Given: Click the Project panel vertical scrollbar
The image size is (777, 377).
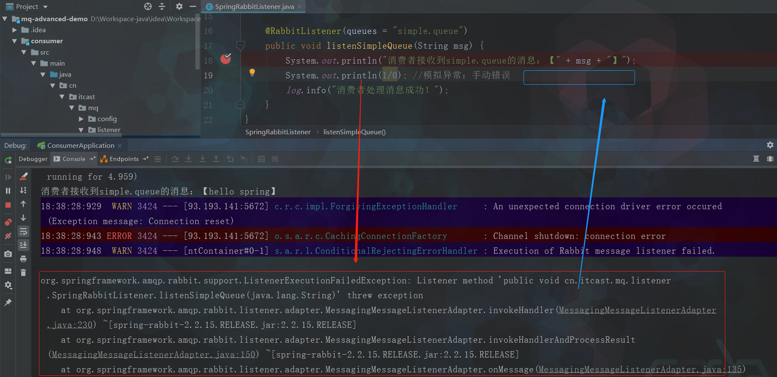Looking at the screenshot, I should click(x=197, y=42).
